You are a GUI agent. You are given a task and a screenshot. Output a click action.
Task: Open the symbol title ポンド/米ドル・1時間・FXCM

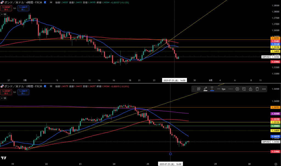click(x=23, y=86)
